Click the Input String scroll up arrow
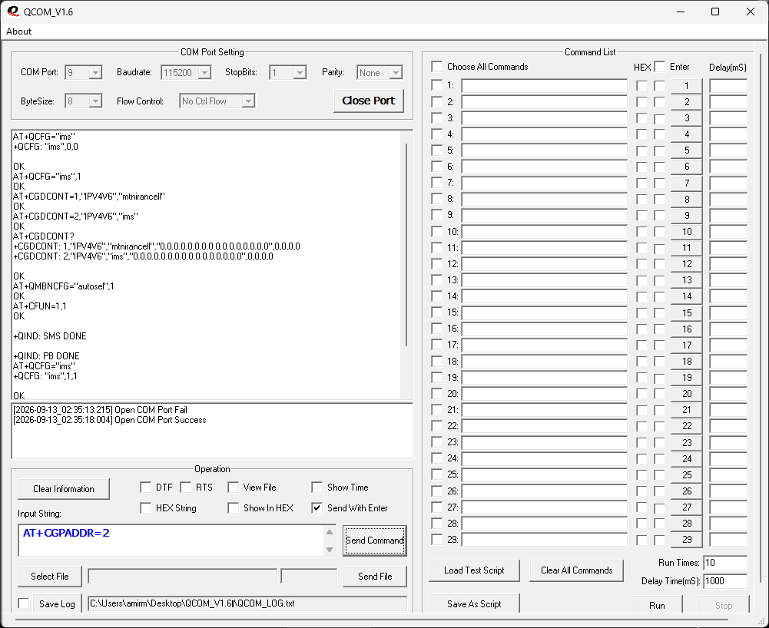Screen dimensions: 769x628 tap(330, 532)
